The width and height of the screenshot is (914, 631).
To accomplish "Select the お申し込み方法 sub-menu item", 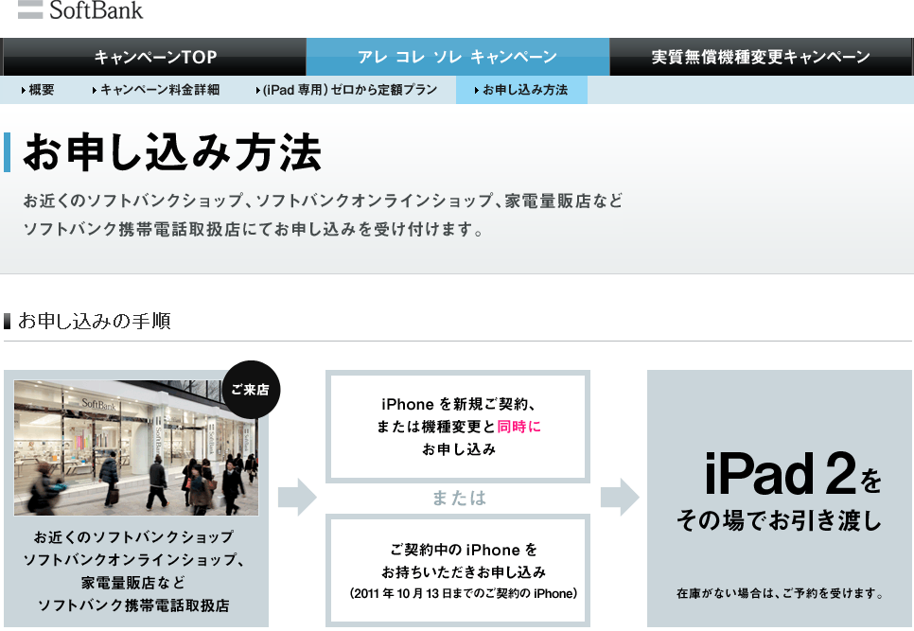I will (521, 90).
